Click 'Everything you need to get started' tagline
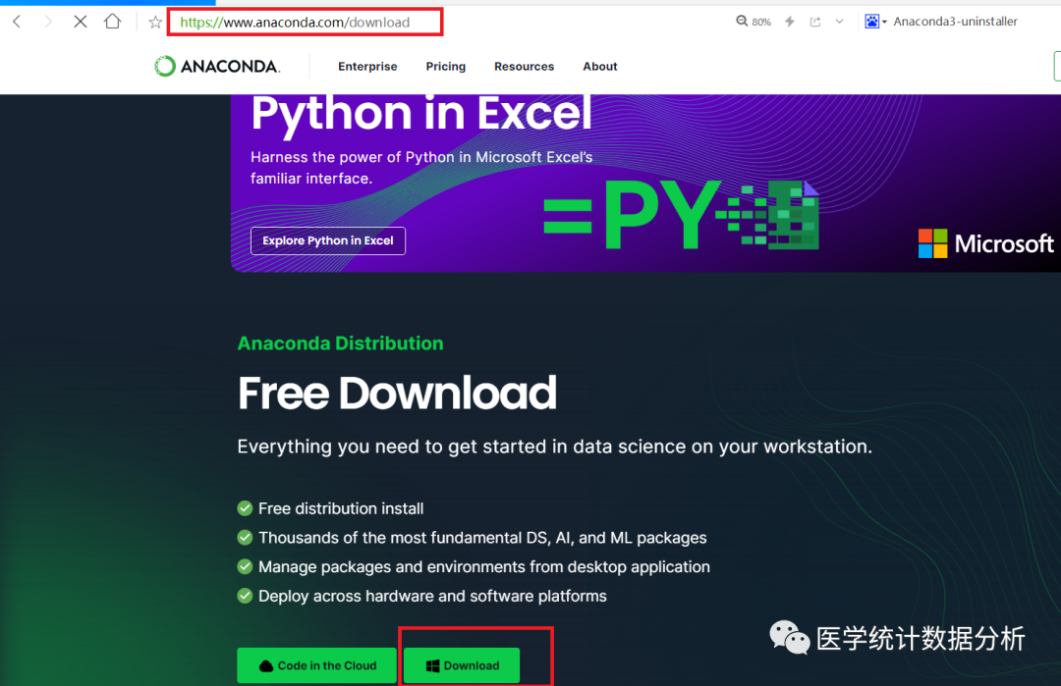This screenshot has width=1061, height=686. click(x=555, y=447)
